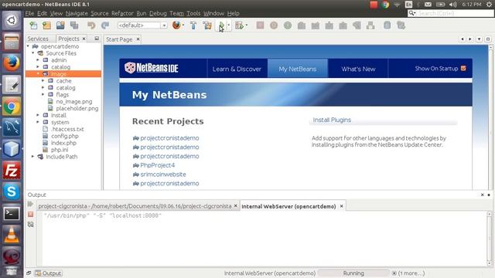The height and width of the screenshot is (278, 495).
Task: Open the What's New tab
Action: point(358,69)
